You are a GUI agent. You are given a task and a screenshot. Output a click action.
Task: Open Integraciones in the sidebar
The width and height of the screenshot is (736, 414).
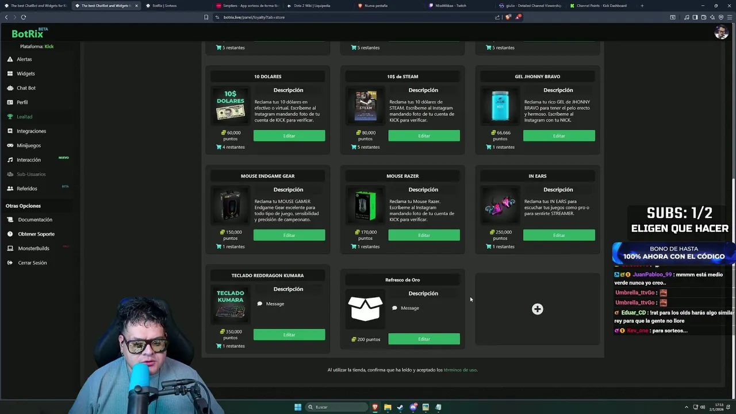(31, 131)
